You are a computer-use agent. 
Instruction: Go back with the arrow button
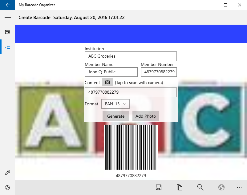click(8, 5)
